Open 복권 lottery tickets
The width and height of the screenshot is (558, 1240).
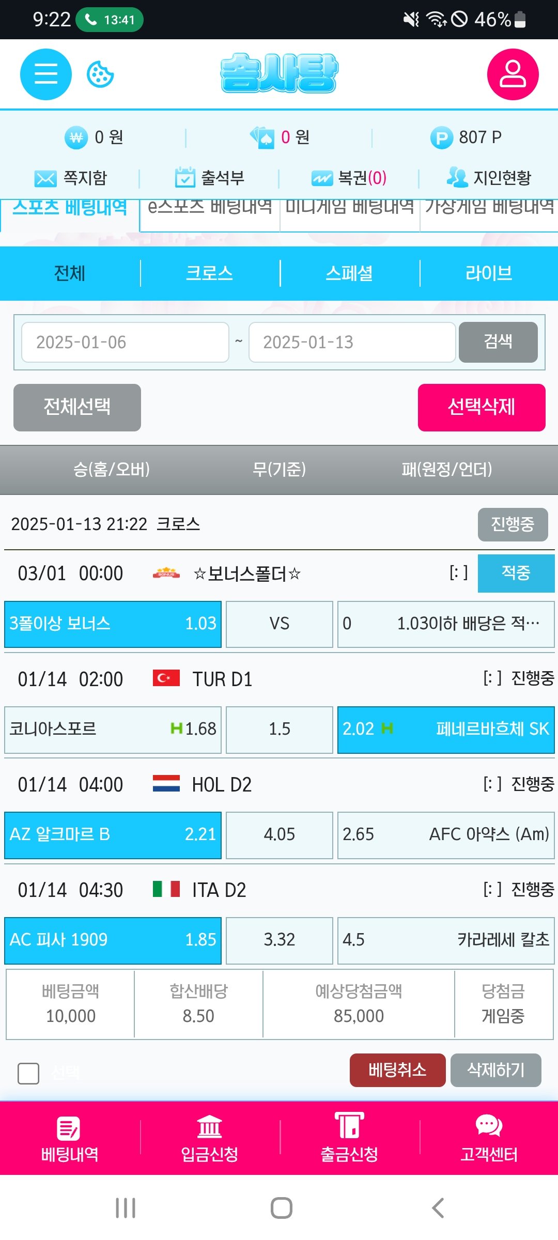[349, 178]
